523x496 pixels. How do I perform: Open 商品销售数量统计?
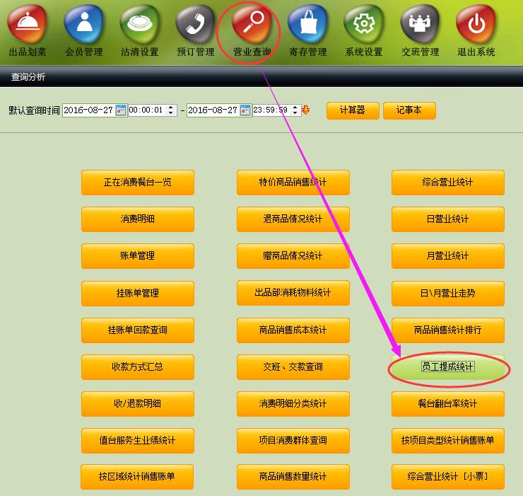(x=293, y=477)
